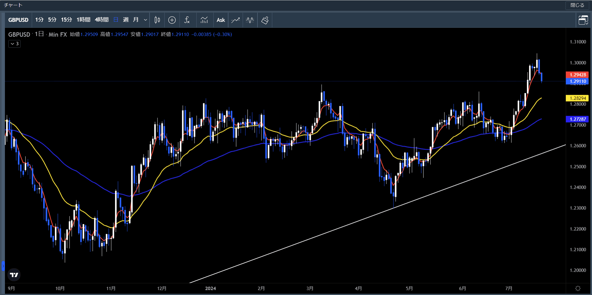Click the 12月 label on time axis
Screen dimensions: 592x295
[162, 289]
